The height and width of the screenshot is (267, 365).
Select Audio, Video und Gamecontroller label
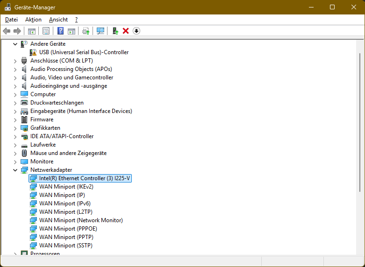[x=72, y=77]
